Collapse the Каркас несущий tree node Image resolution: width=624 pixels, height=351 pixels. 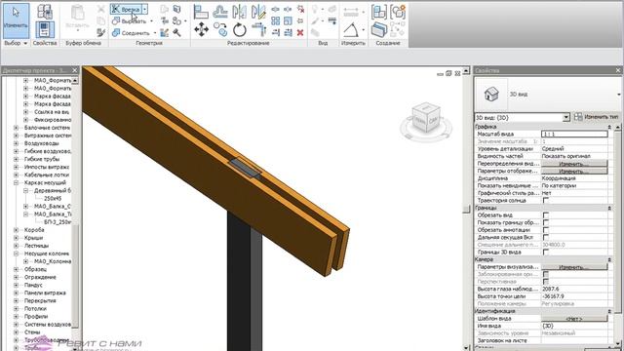tap(17, 183)
